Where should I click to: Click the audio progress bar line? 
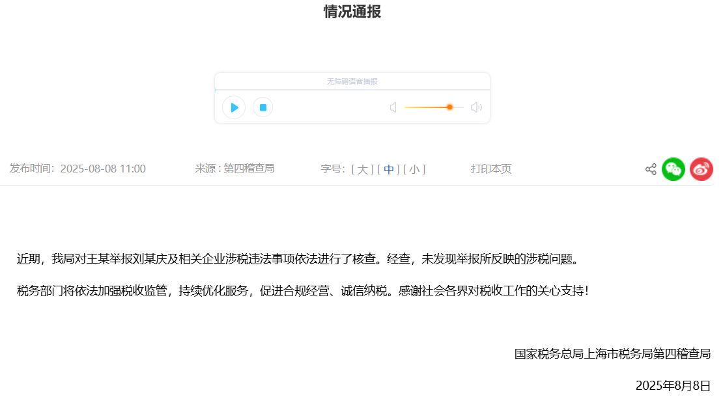point(352,90)
